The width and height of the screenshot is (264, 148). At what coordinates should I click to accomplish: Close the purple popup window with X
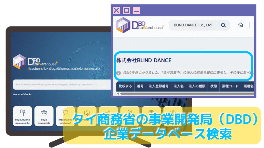(x=116, y=10)
